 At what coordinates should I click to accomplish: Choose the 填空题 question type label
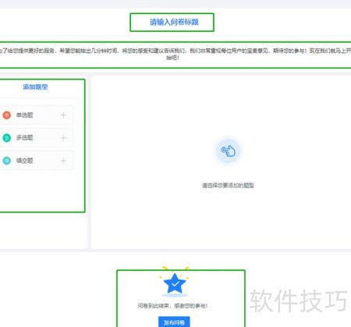click(x=24, y=160)
